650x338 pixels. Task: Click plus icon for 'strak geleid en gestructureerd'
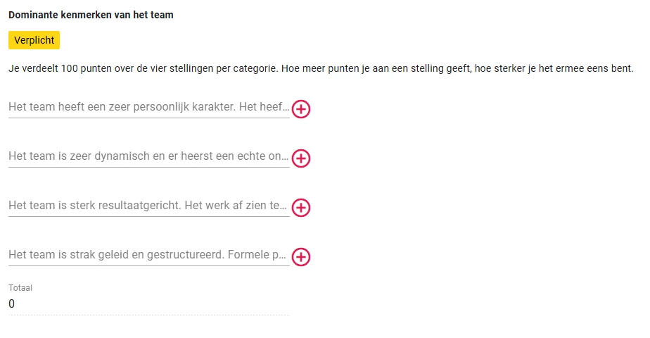(301, 257)
